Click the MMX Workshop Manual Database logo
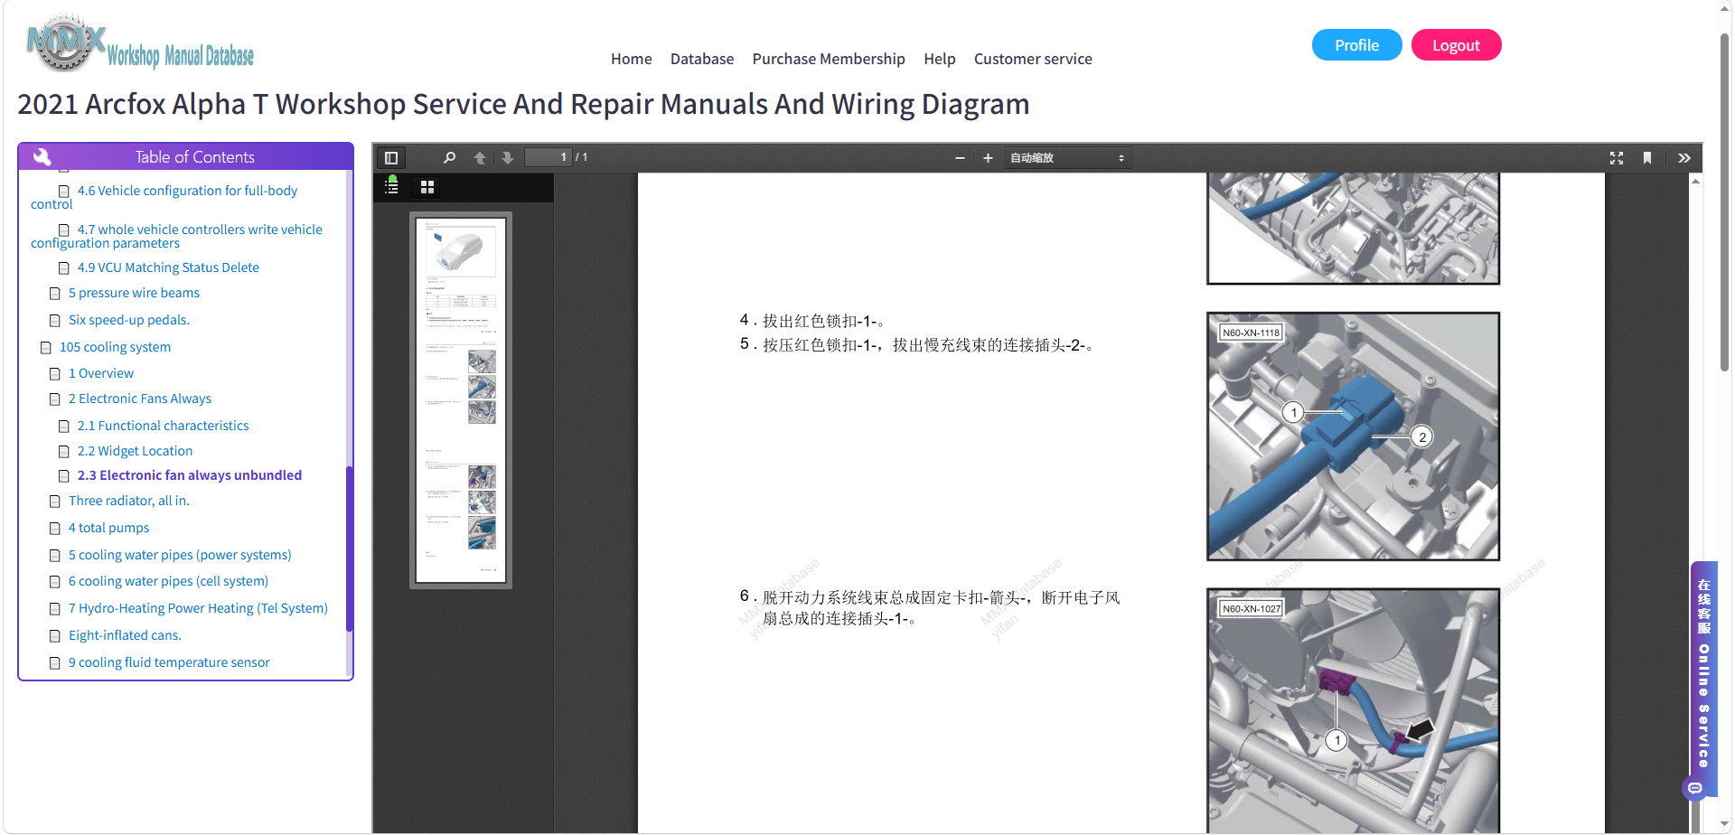1735x835 pixels. [x=140, y=45]
